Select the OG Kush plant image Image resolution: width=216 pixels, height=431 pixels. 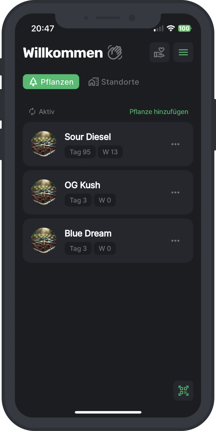(x=44, y=192)
